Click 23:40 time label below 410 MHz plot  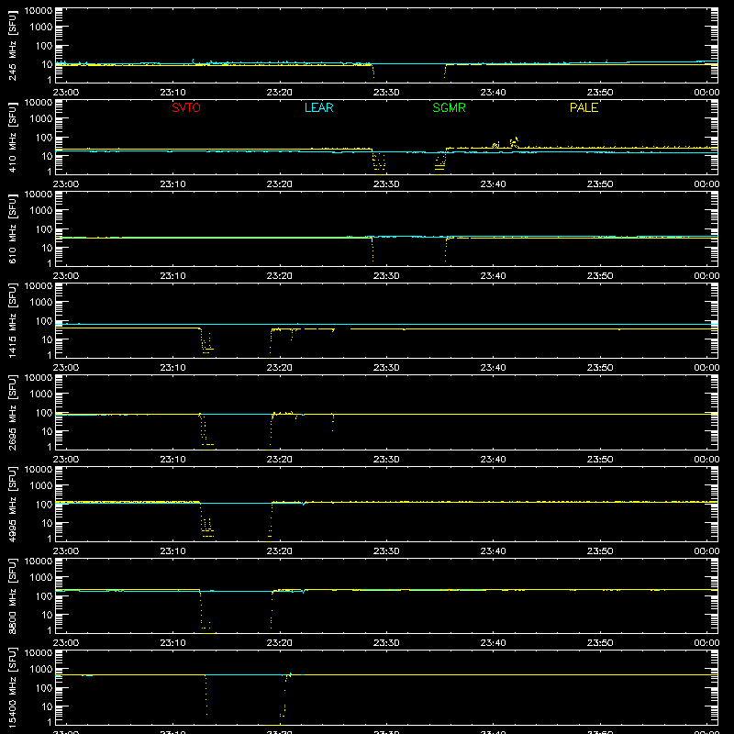click(493, 184)
